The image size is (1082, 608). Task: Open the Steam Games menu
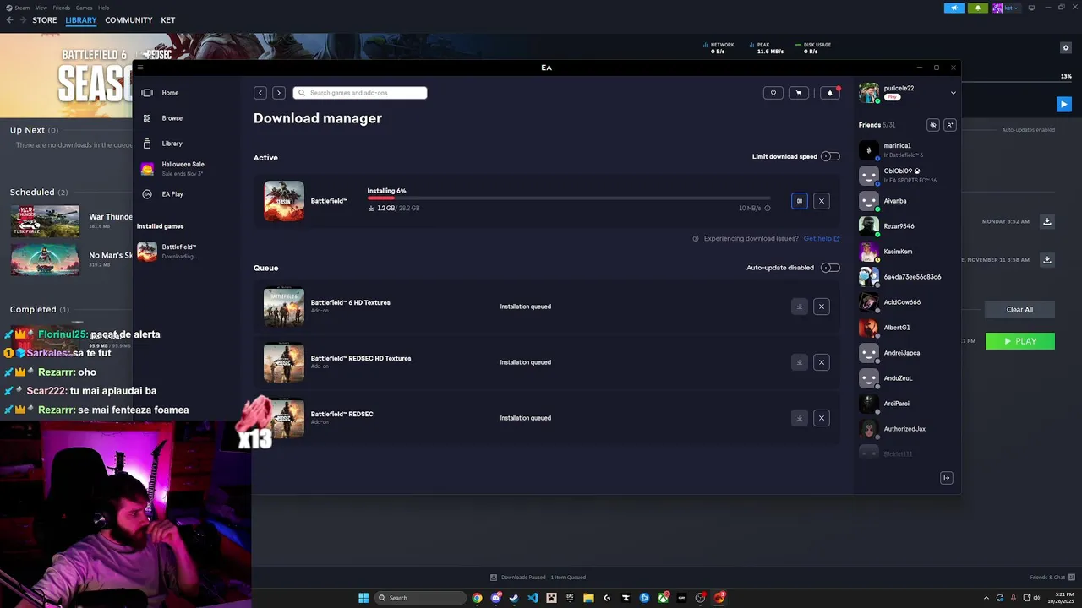84,8
